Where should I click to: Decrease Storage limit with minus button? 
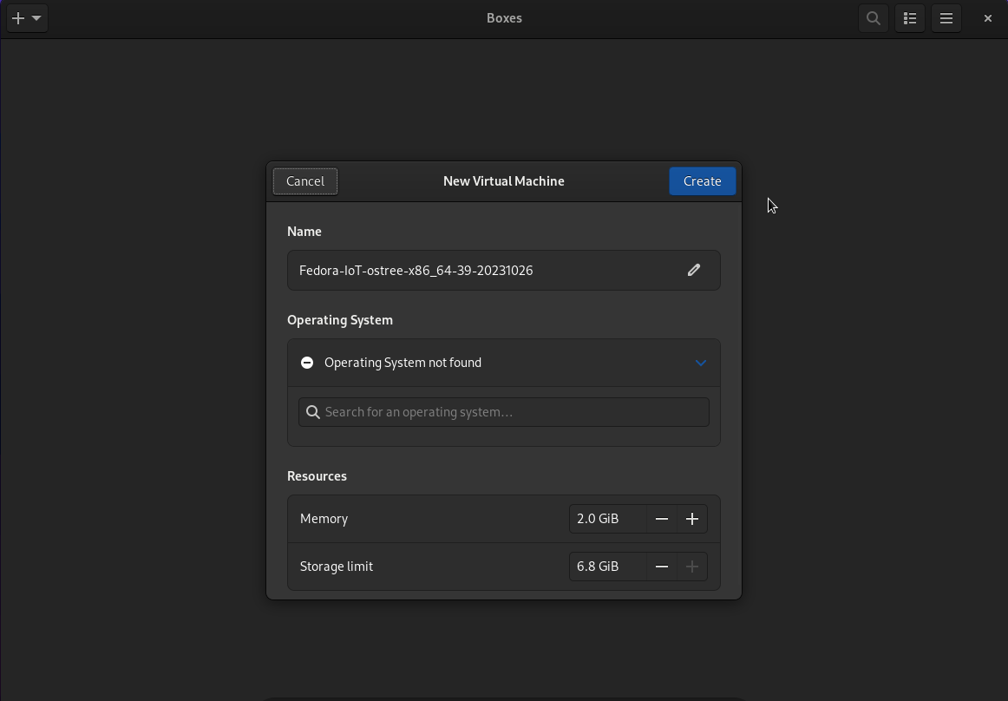[x=662, y=567]
